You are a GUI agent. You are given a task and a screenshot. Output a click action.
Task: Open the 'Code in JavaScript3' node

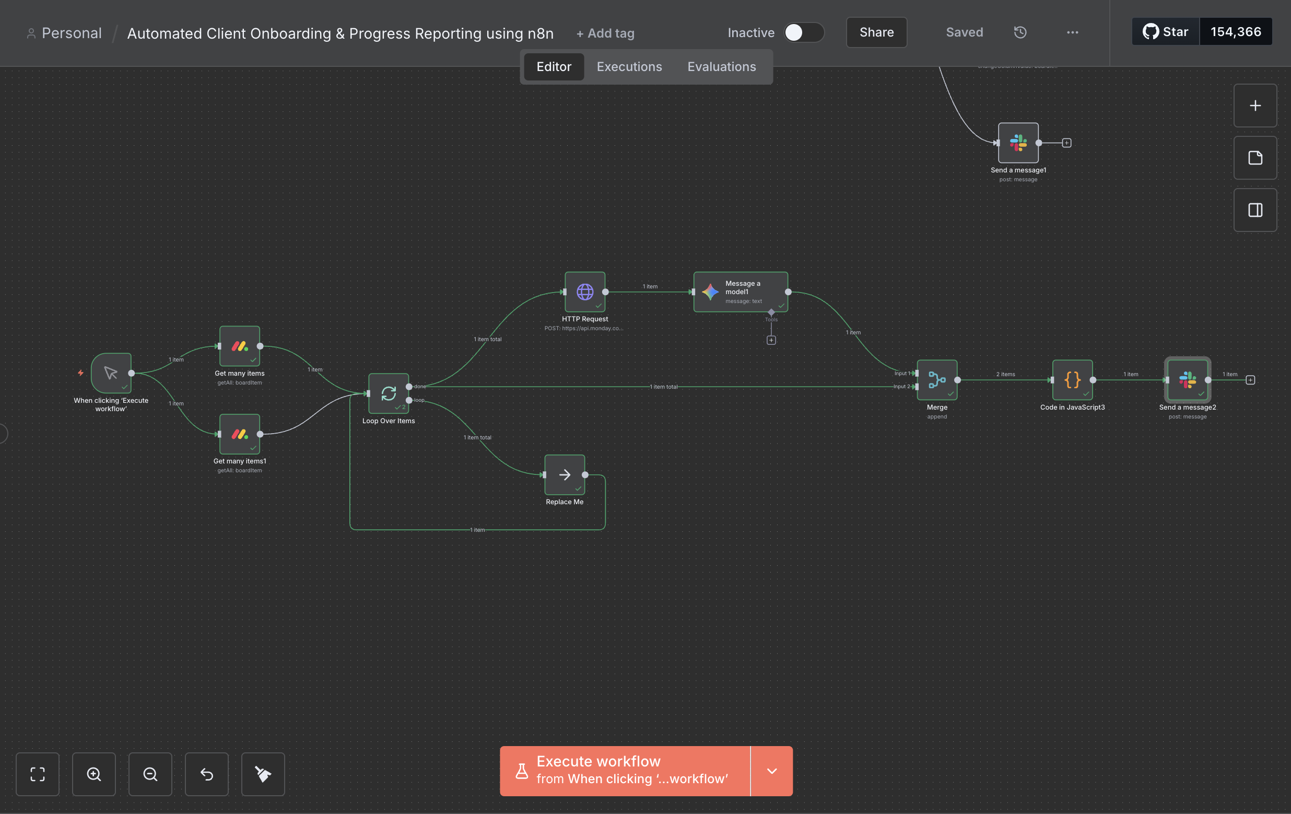click(x=1072, y=381)
